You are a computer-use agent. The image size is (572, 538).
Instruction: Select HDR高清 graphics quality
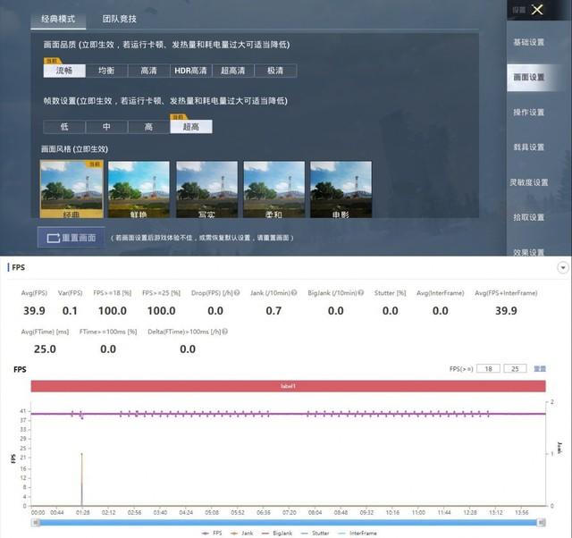[189, 71]
